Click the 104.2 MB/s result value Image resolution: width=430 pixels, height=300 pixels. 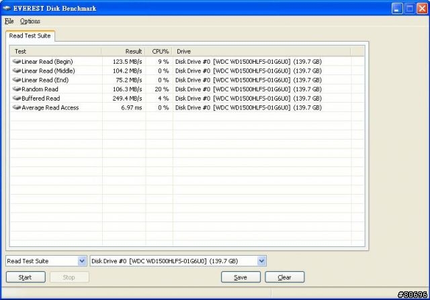127,71
